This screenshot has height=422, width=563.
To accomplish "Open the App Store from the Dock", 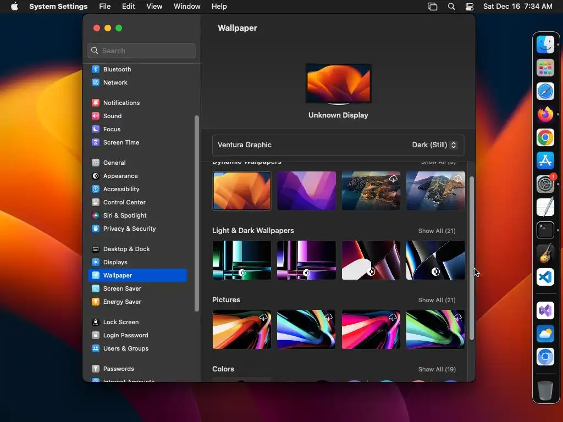I will [545, 161].
